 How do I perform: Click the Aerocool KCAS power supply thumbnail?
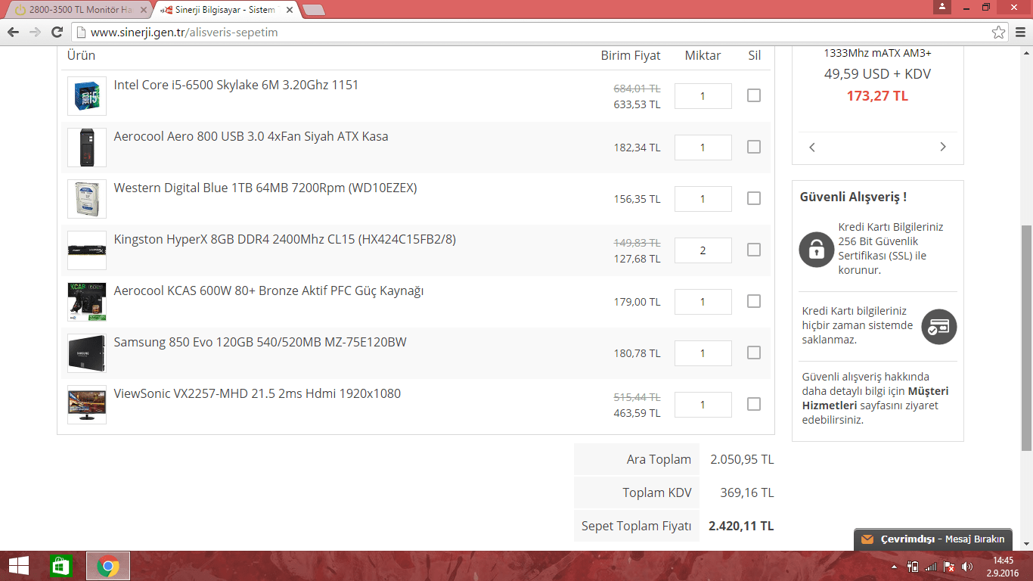click(87, 302)
